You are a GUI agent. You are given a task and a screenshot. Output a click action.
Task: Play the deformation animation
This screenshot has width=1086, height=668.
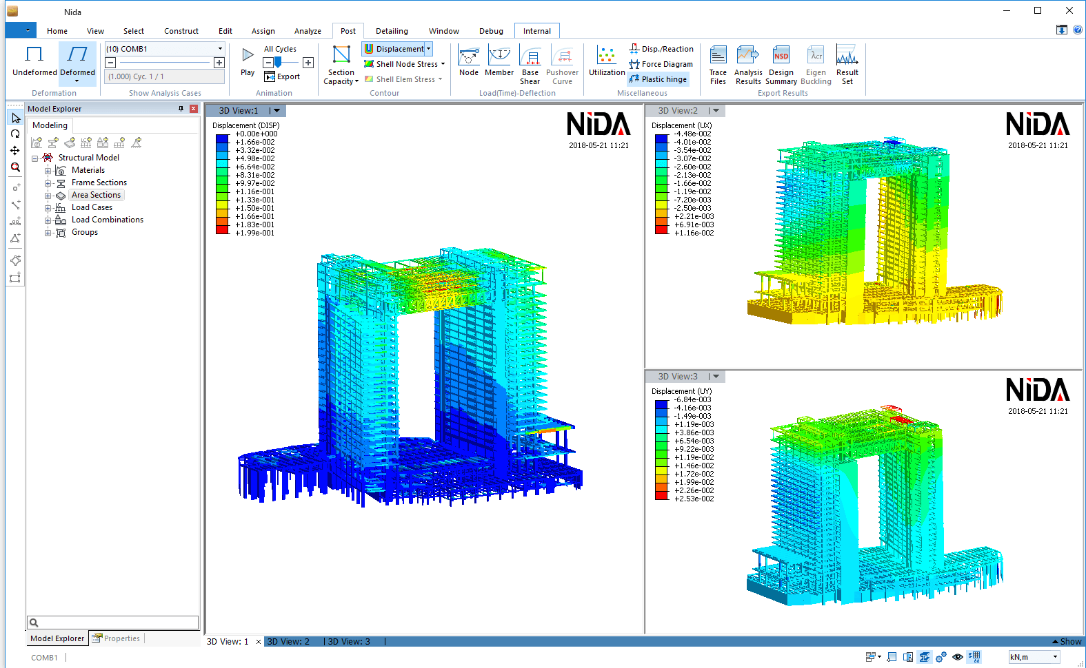pos(248,61)
